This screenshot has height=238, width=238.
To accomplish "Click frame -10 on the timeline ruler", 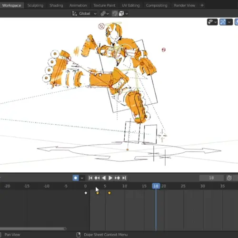I will click(x=46, y=186).
